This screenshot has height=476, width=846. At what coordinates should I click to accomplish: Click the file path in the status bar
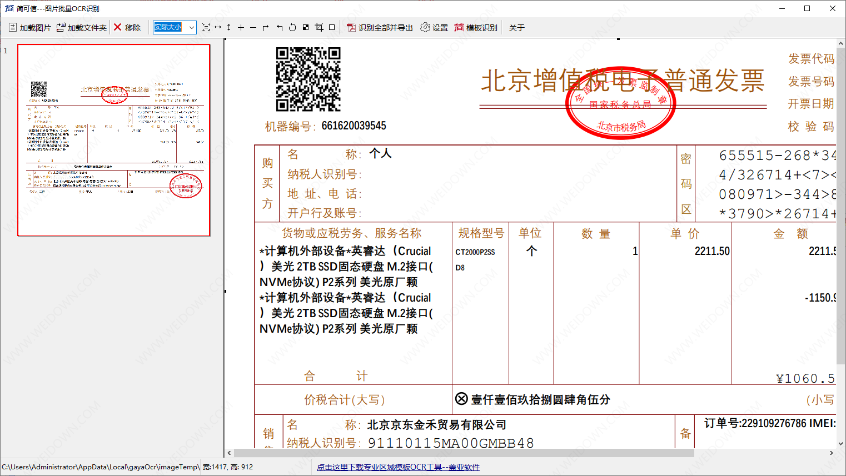tap(101, 467)
